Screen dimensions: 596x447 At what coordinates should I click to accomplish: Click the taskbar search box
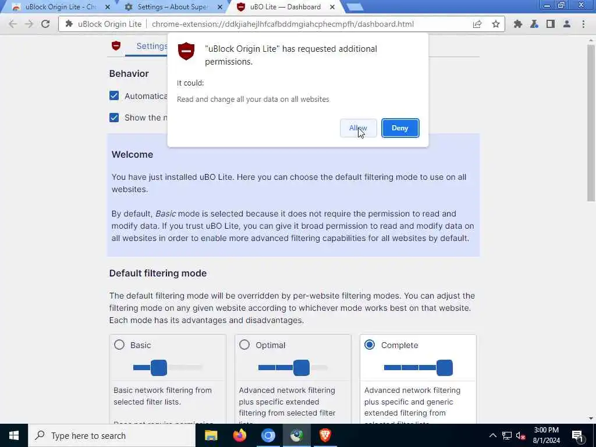point(111,435)
